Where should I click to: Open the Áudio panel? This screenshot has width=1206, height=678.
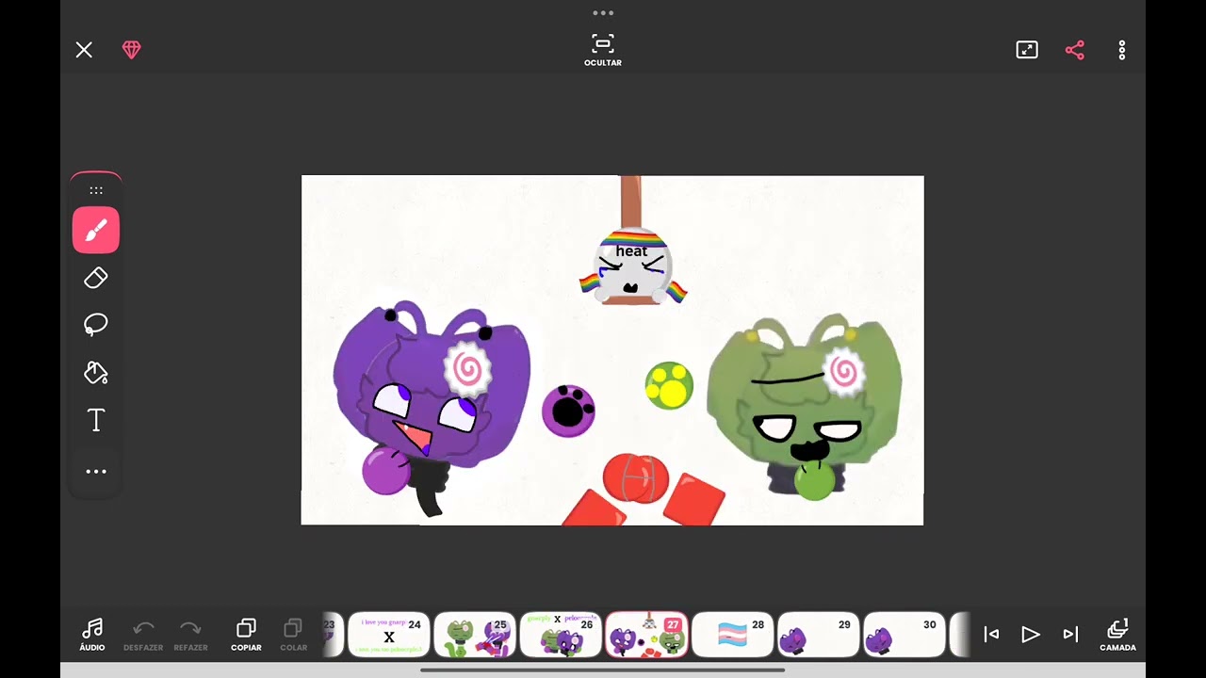coord(92,635)
